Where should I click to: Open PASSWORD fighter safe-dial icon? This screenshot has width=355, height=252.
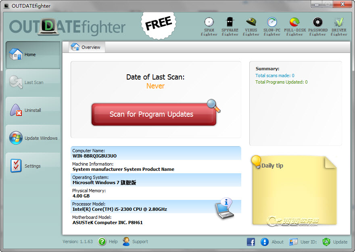[x=317, y=22]
